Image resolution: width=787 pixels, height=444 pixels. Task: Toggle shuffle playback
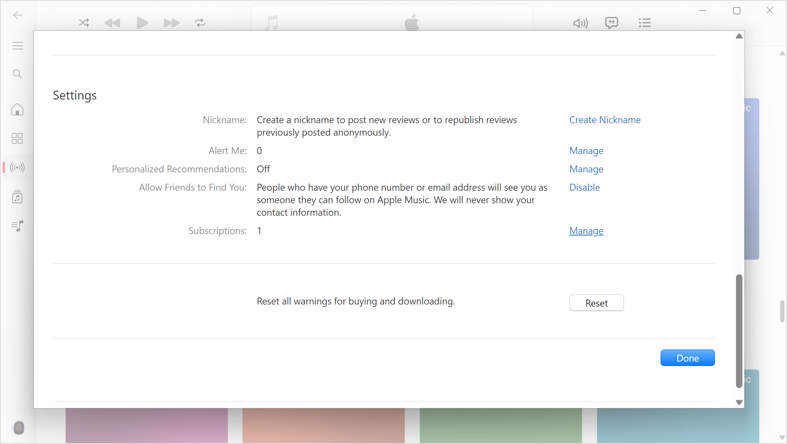84,23
